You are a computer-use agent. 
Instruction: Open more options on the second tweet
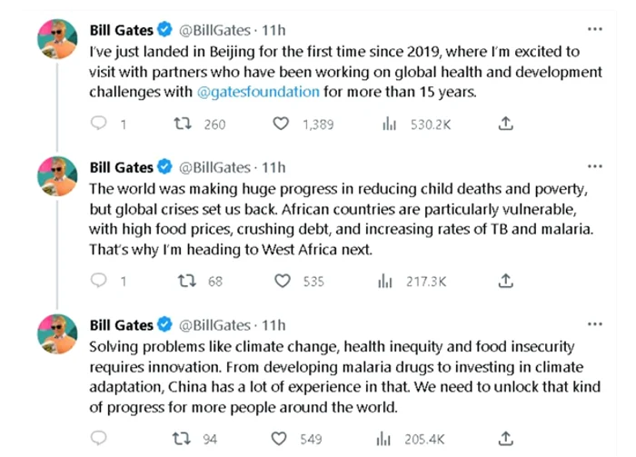594,166
